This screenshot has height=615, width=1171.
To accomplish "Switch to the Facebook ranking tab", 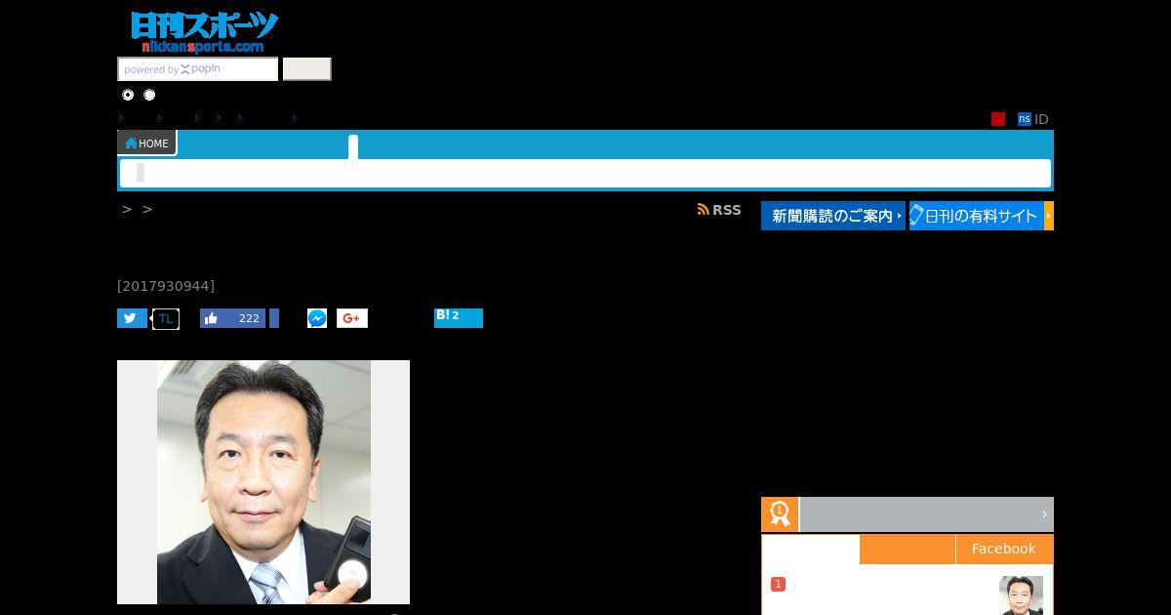I will 1004,549.
